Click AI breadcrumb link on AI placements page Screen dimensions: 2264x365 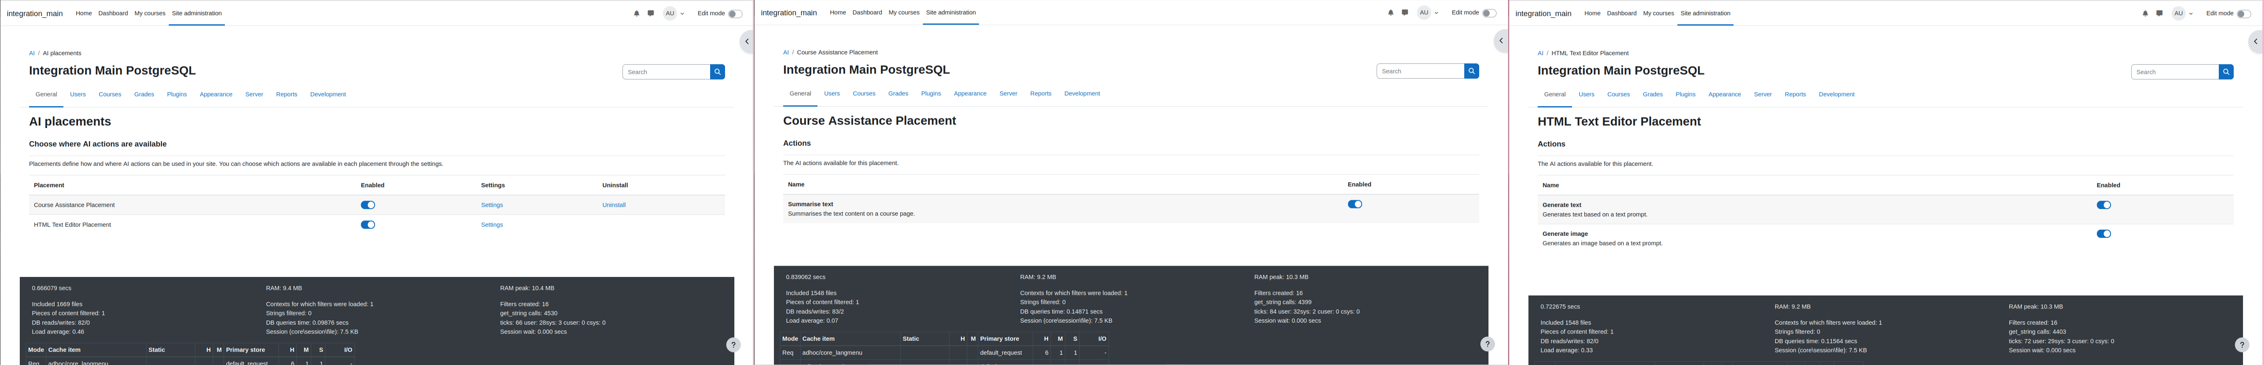click(x=31, y=54)
